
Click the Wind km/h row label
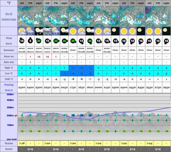click(x=9, y=41)
